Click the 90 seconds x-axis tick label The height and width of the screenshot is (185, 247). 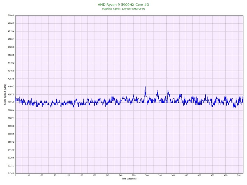pos(55,175)
